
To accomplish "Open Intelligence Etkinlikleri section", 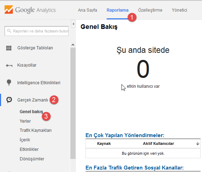I will [39, 83].
